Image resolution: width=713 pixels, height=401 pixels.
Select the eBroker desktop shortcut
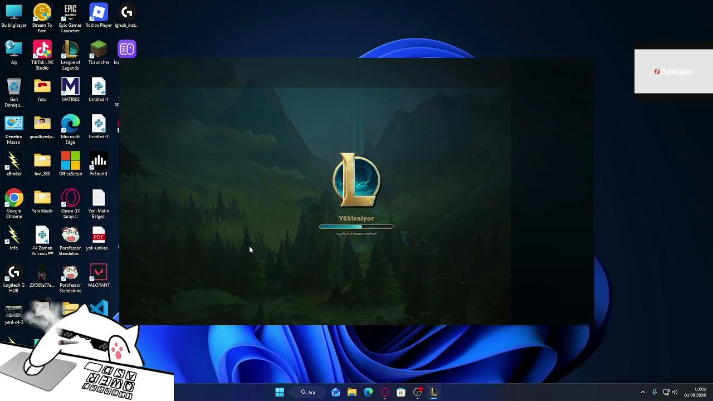(14, 164)
